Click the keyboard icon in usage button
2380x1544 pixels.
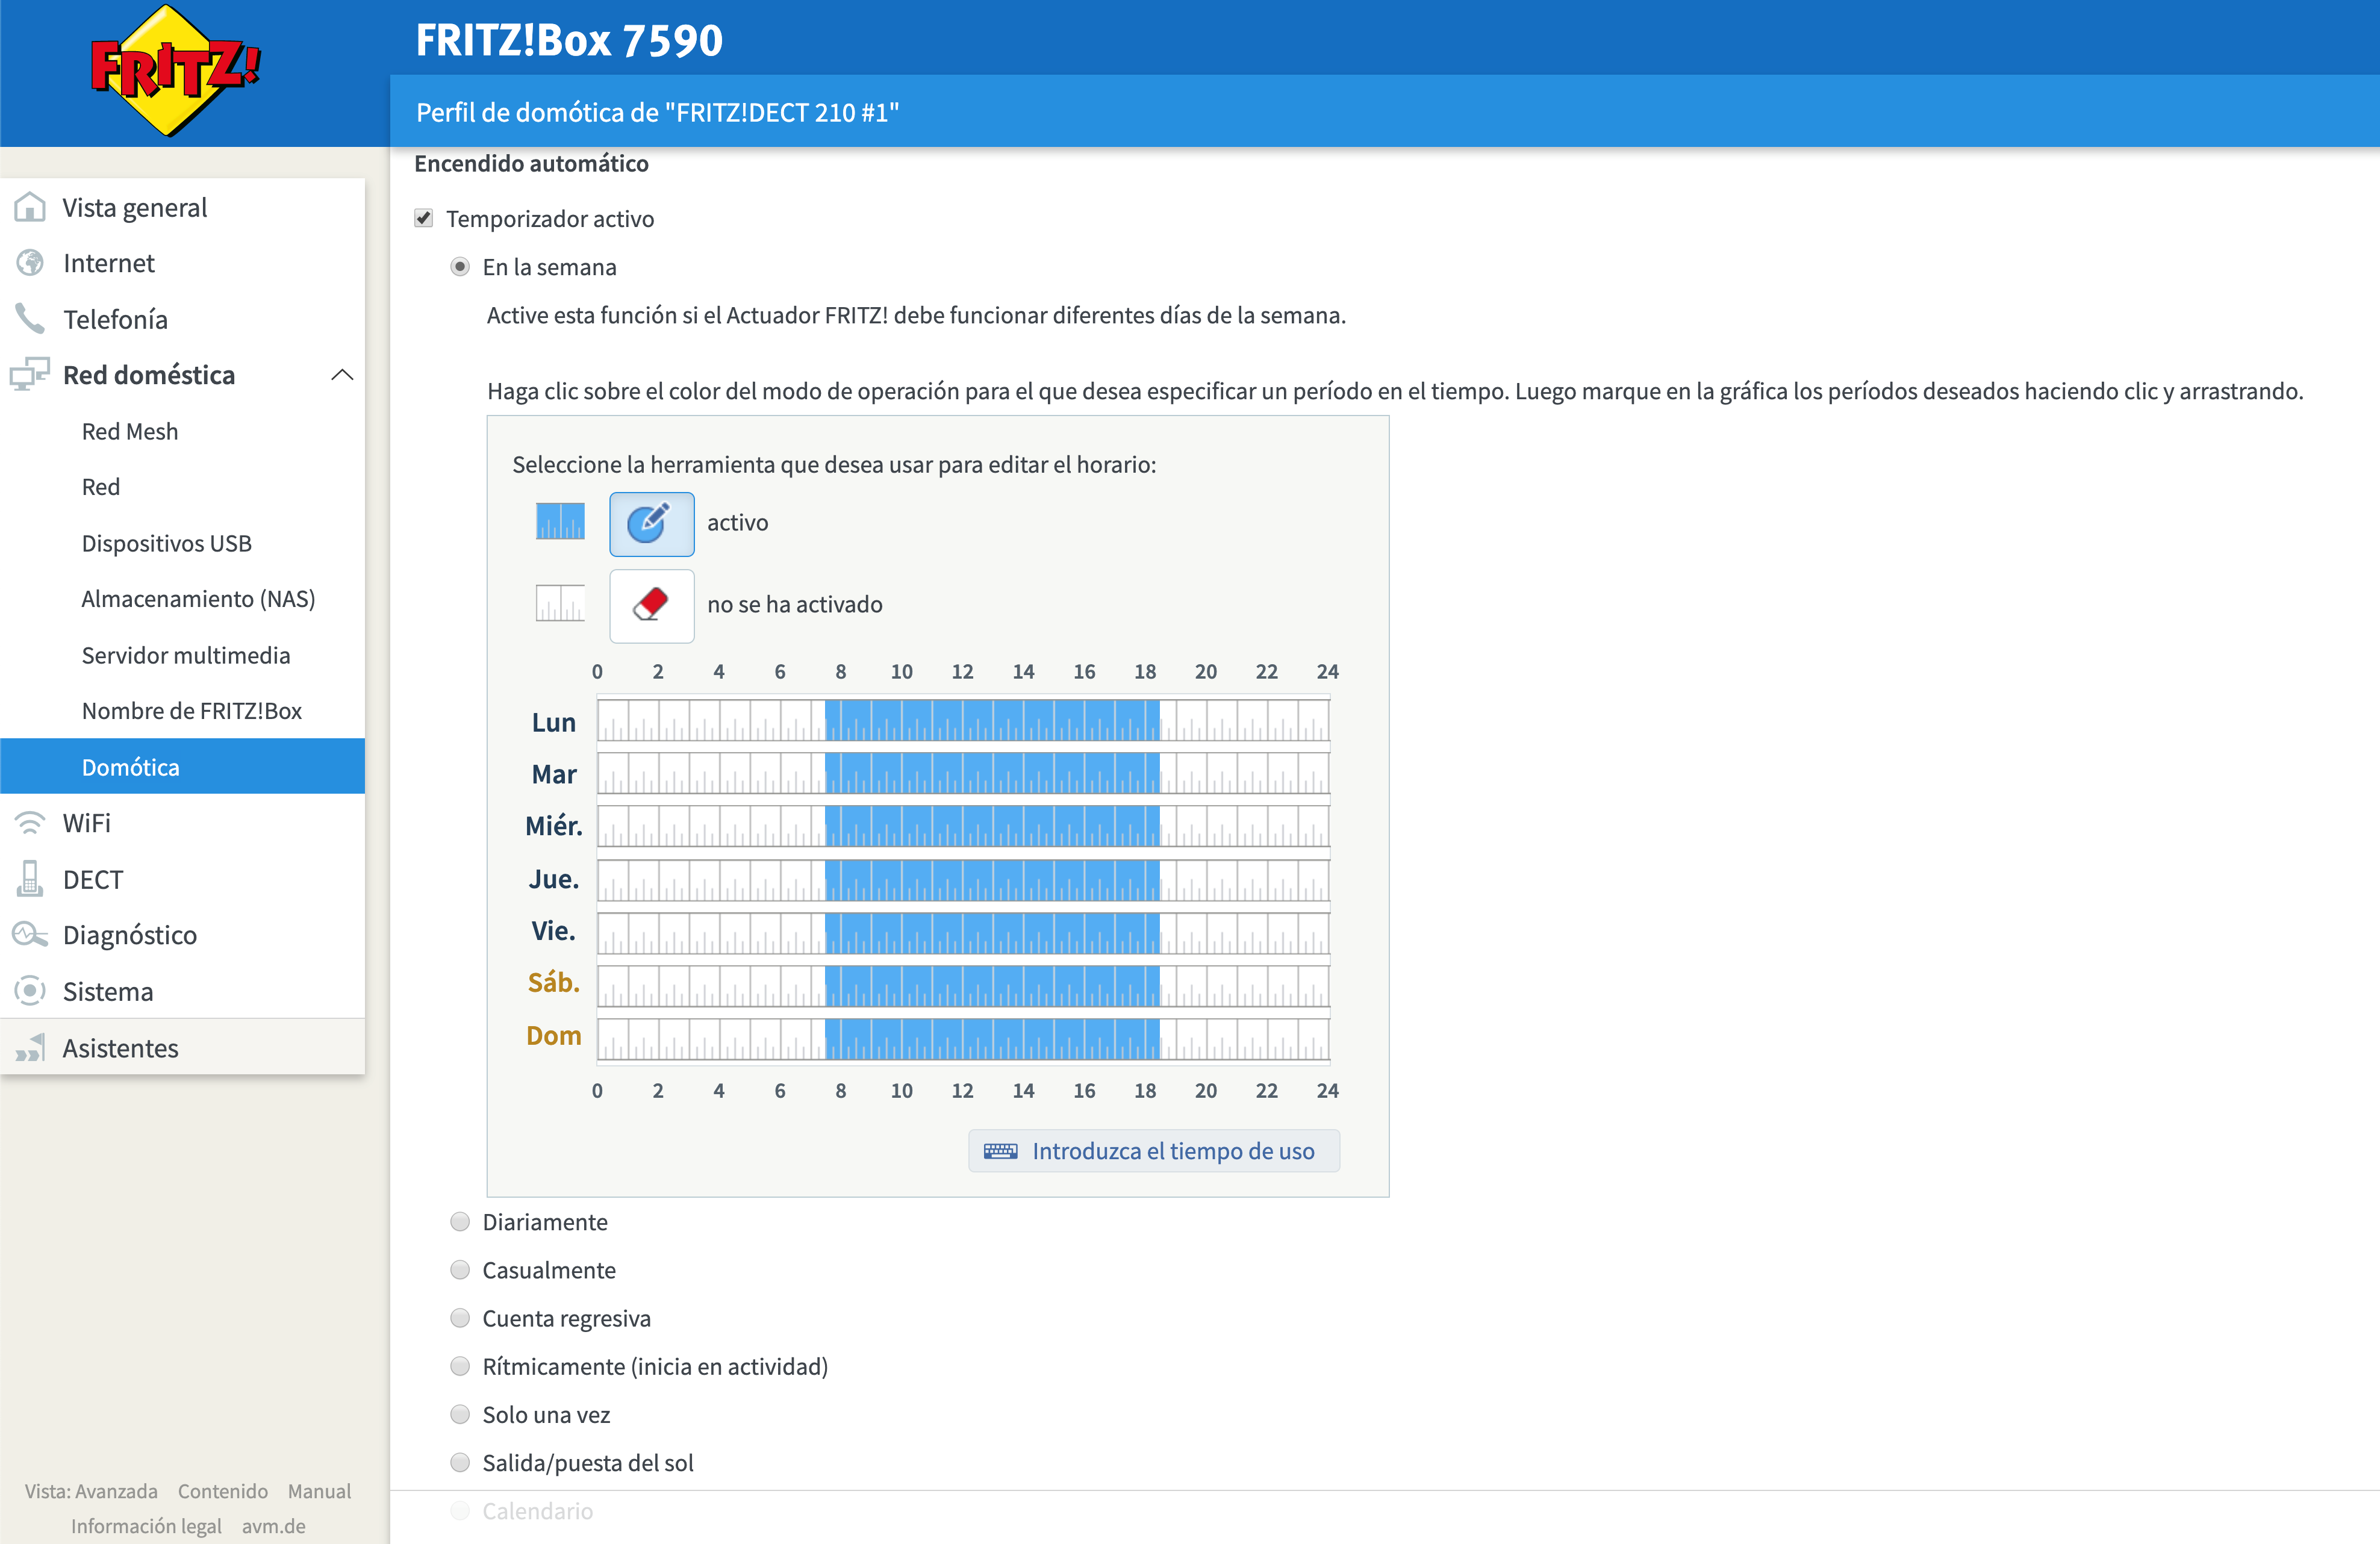pyautogui.click(x=1000, y=1151)
